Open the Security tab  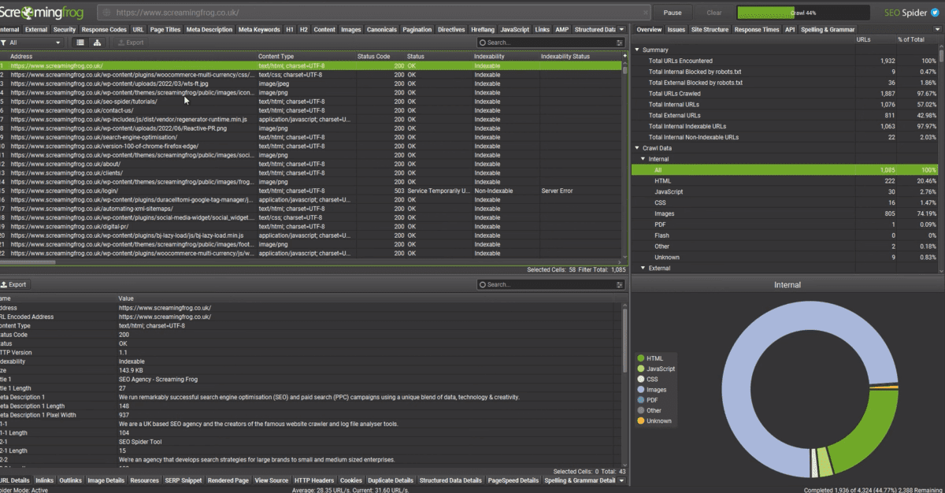pyautogui.click(x=65, y=29)
